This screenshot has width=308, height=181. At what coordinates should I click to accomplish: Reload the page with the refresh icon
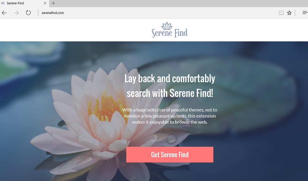pyautogui.click(x=28, y=13)
